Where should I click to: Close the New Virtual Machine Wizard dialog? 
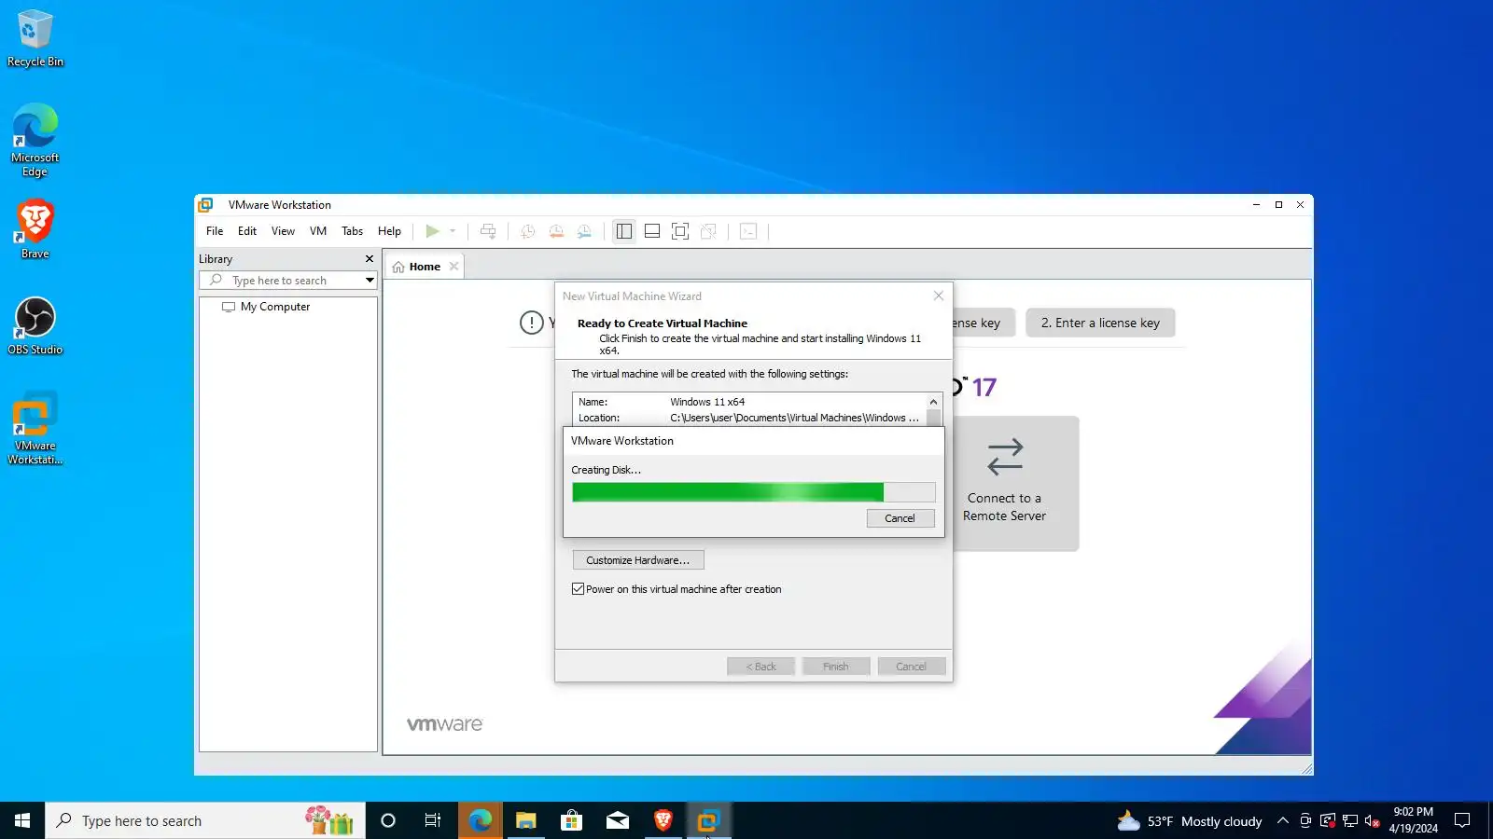[939, 296]
